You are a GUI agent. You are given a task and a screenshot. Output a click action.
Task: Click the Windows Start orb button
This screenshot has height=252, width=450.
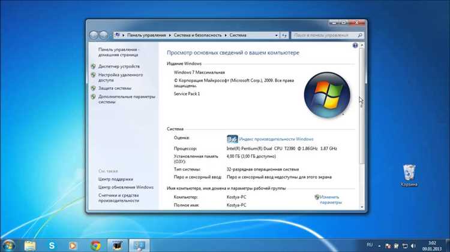click(x=8, y=245)
